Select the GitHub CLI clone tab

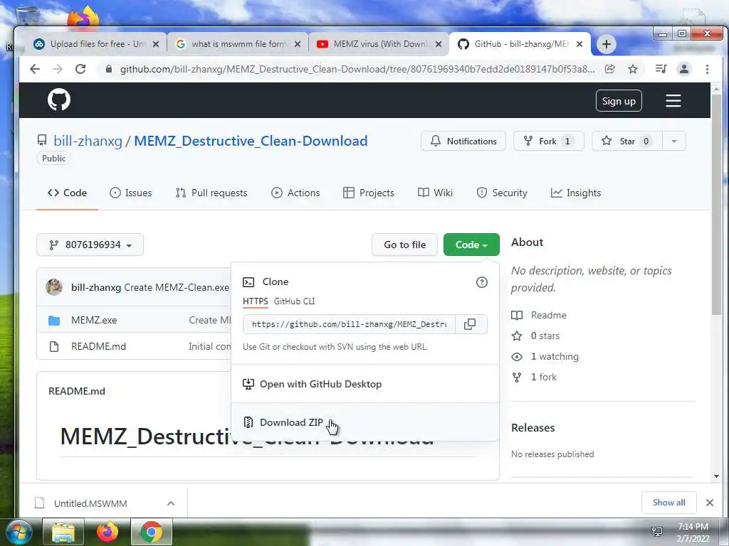pyautogui.click(x=294, y=301)
